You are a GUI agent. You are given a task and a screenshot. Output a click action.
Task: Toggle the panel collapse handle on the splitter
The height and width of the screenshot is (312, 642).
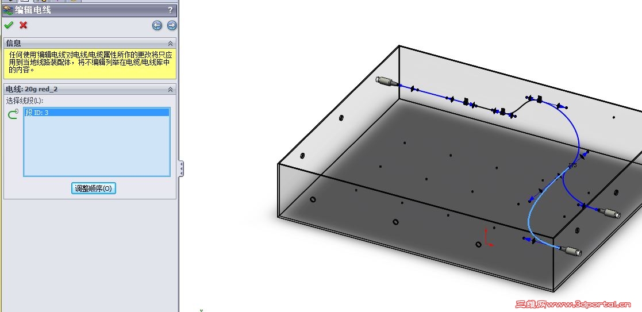[x=181, y=169]
